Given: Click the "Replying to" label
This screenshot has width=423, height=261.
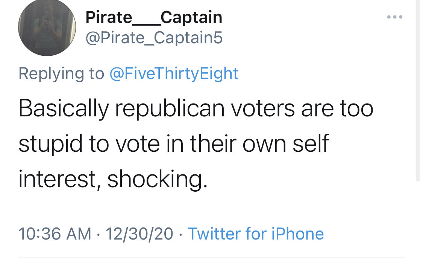Looking at the screenshot, I should point(61,73).
